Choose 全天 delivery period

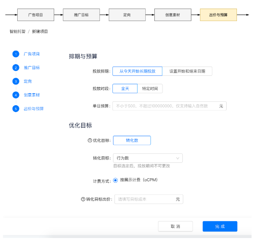(125, 88)
